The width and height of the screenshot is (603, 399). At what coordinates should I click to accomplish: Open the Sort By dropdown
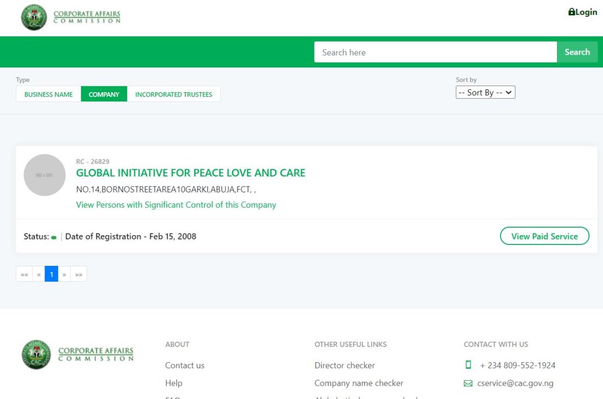click(485, 92)
